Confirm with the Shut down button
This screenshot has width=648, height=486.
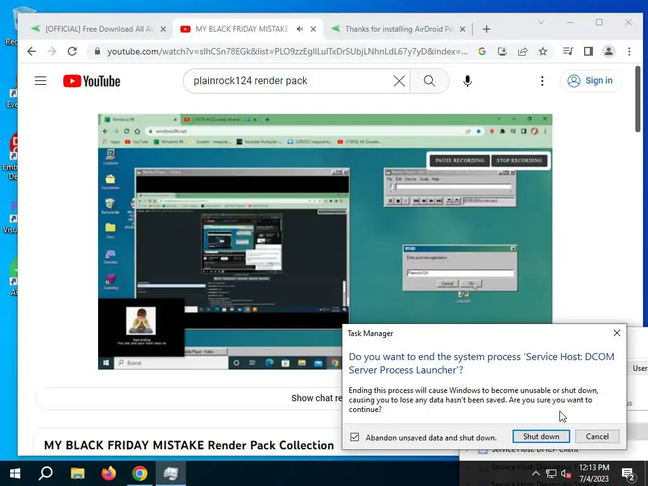(541, 437)
